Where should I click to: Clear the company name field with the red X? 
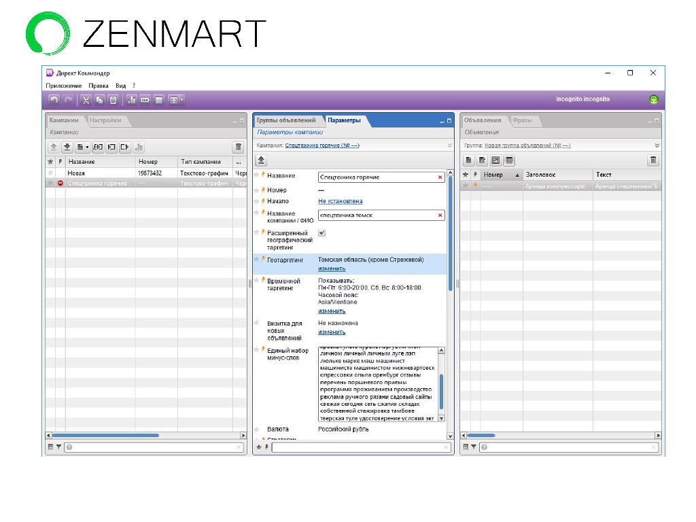(440, 215)
